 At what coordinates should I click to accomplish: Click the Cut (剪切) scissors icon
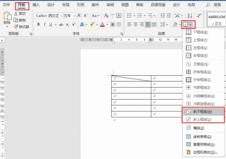(x=16, y=14)
